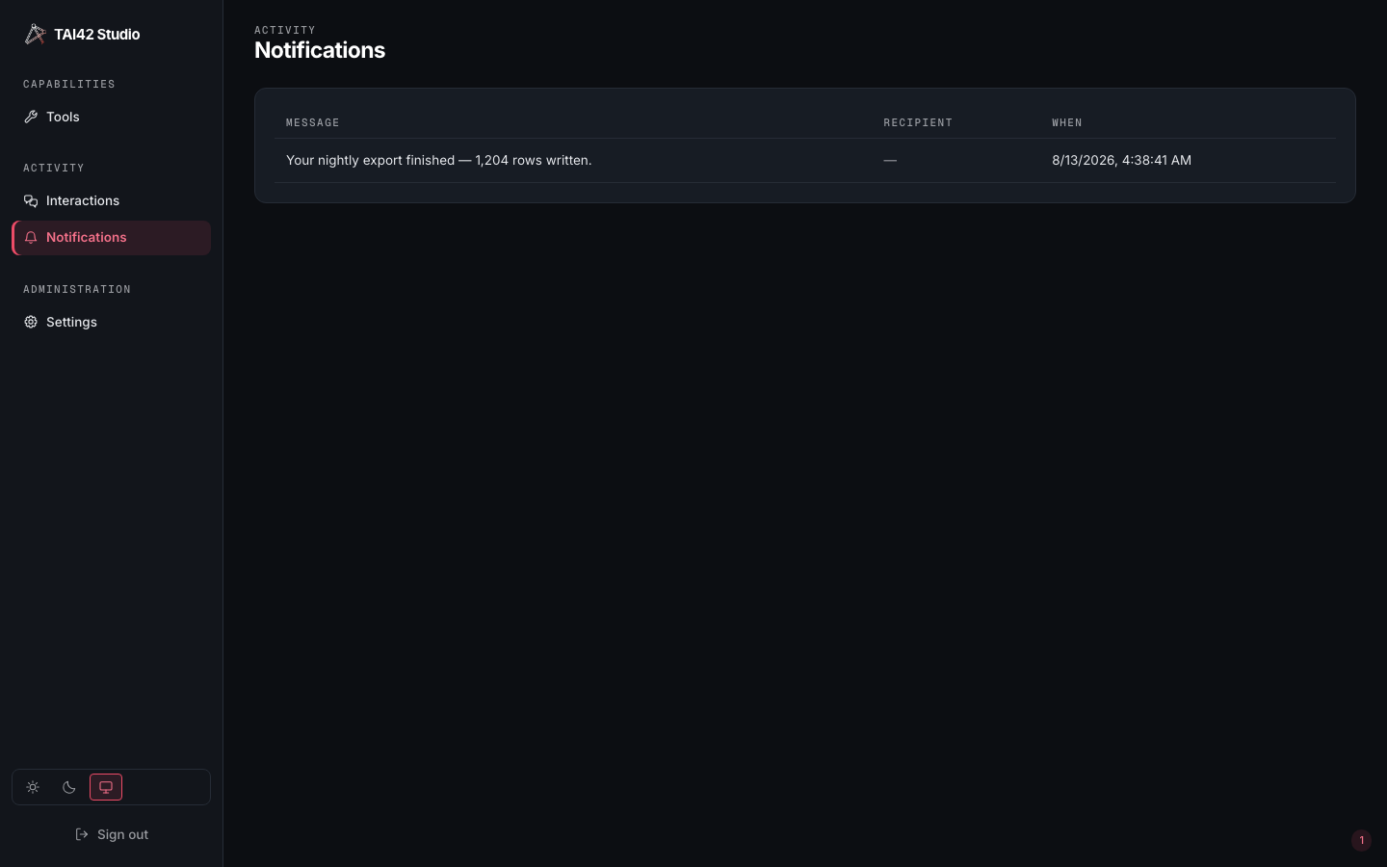
Task: Select the nightly export finished message
Action: (x=439, y=160)
